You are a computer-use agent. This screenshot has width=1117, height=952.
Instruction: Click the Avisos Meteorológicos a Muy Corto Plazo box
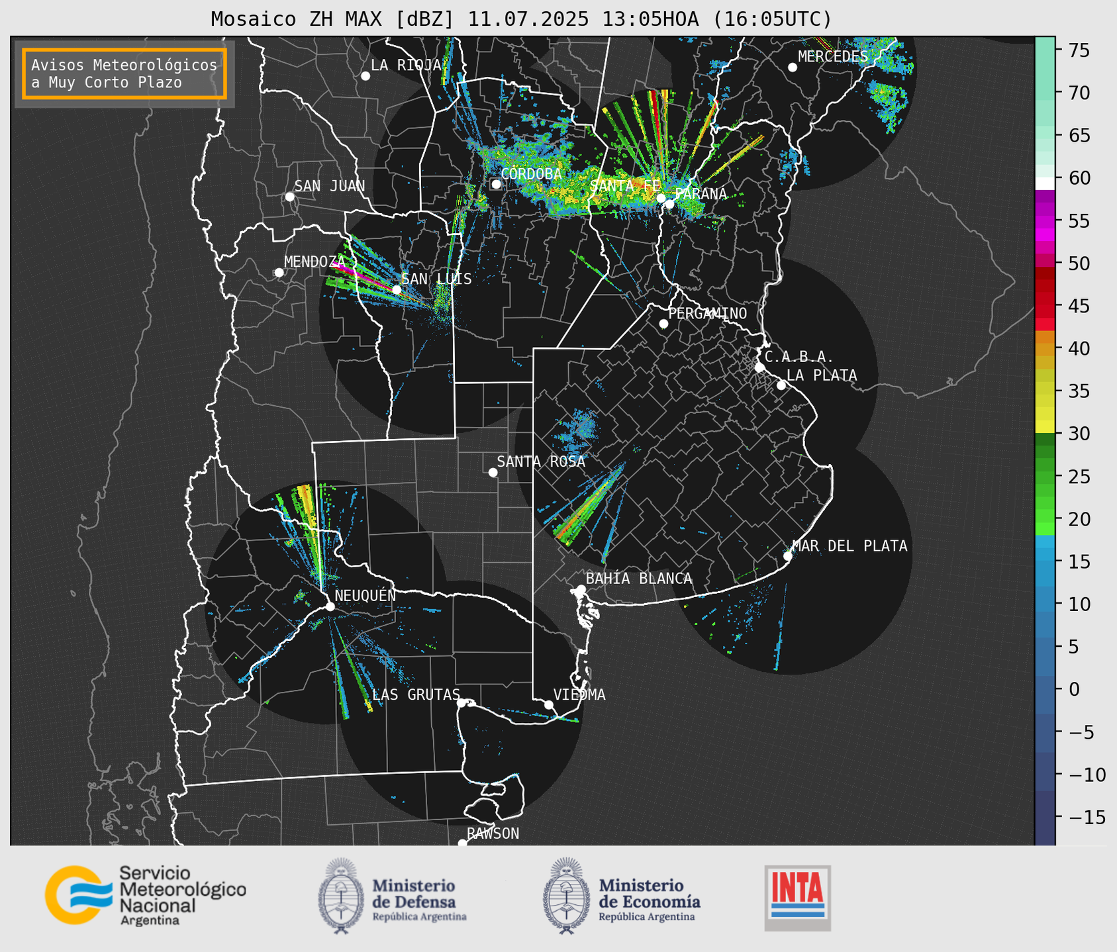coord(124,73)
